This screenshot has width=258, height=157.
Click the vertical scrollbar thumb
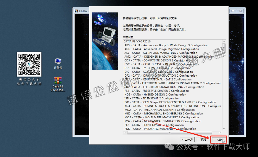pyautogui.click(x=224, y=49)
